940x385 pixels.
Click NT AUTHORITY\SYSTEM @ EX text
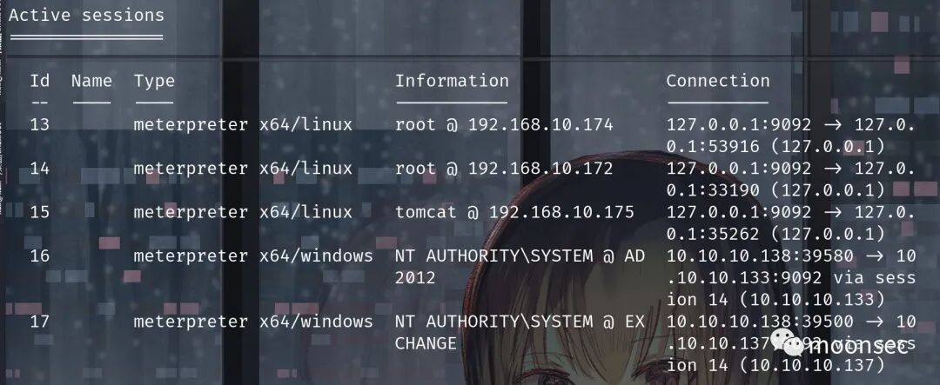pos(520,322)
